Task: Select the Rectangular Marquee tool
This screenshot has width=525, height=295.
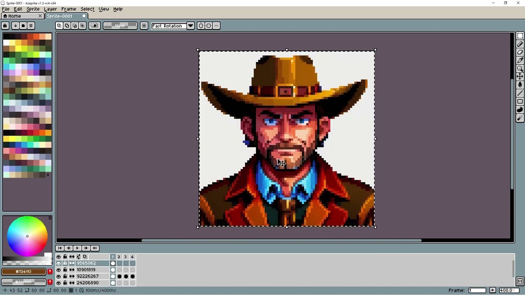Action: (x=520, y=36)
